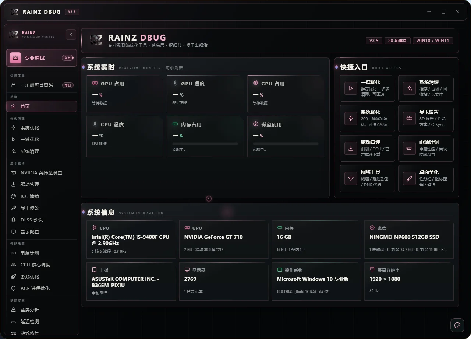Open 电源计划 in the sidebar
Screen dimensions: 471x339
42,253
